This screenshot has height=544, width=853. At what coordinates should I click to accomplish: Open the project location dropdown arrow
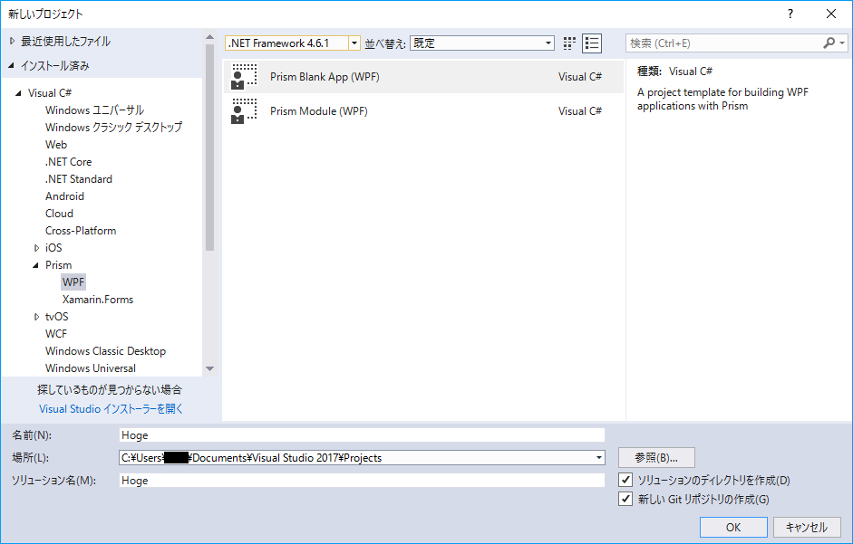tap(597, 458)
